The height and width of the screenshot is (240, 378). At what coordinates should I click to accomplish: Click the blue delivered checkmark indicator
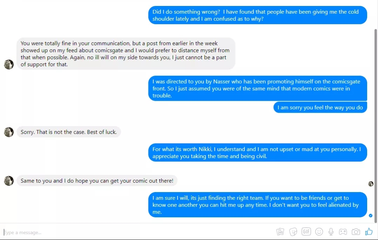tap(371, 216)
